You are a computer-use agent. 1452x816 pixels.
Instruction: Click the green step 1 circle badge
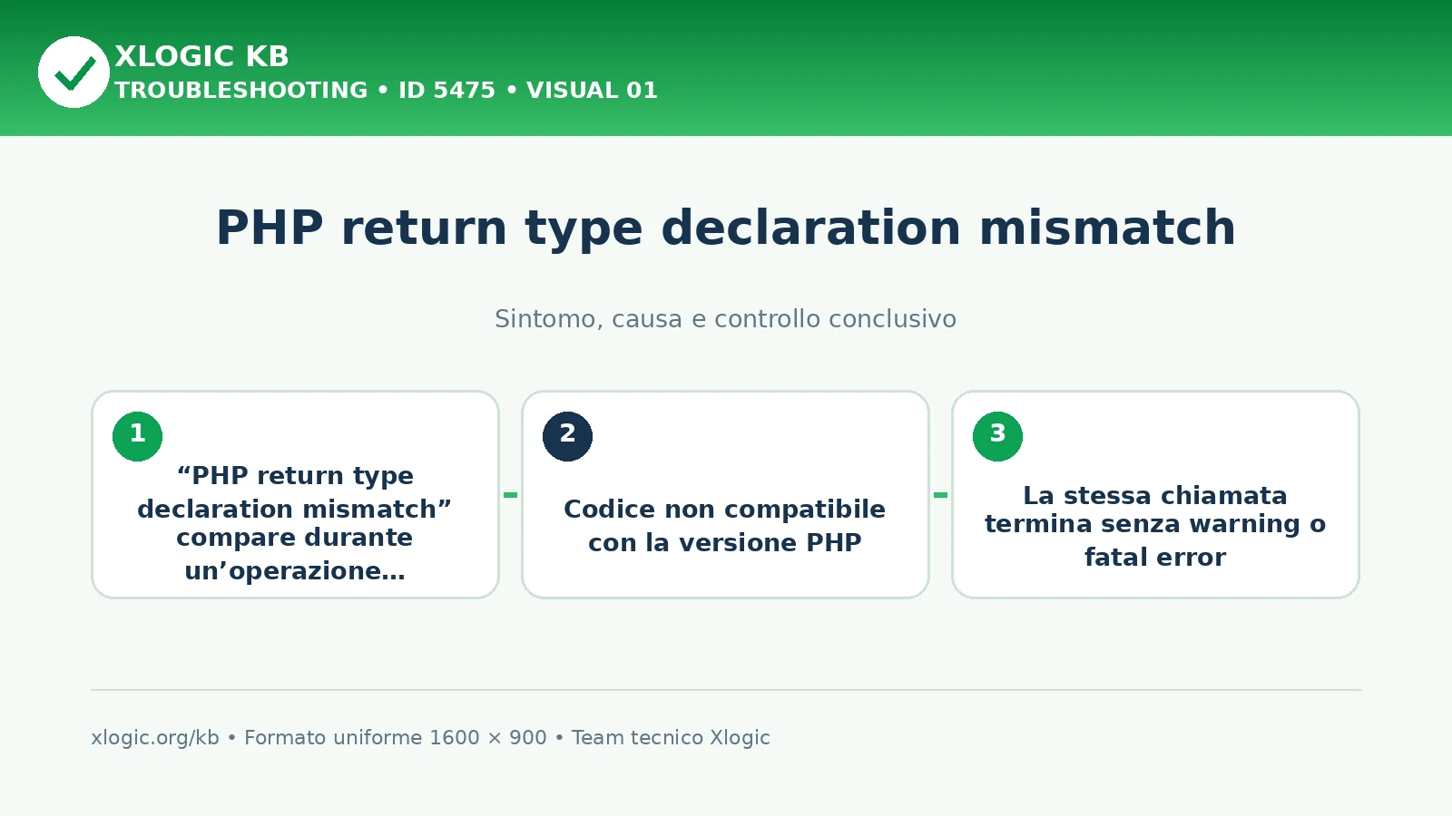click(x=137, y=436)
